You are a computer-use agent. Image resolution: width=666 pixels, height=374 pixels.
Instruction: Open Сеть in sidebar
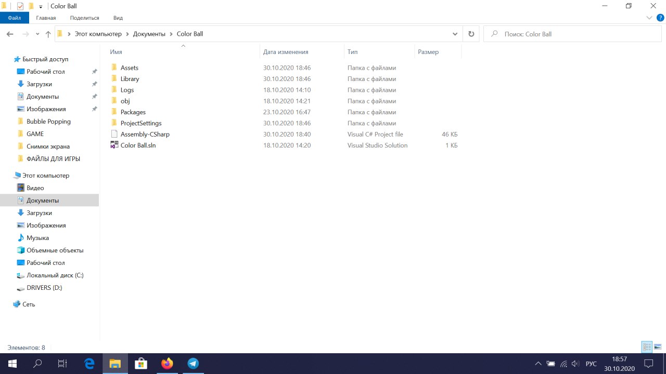coord(29,304)
